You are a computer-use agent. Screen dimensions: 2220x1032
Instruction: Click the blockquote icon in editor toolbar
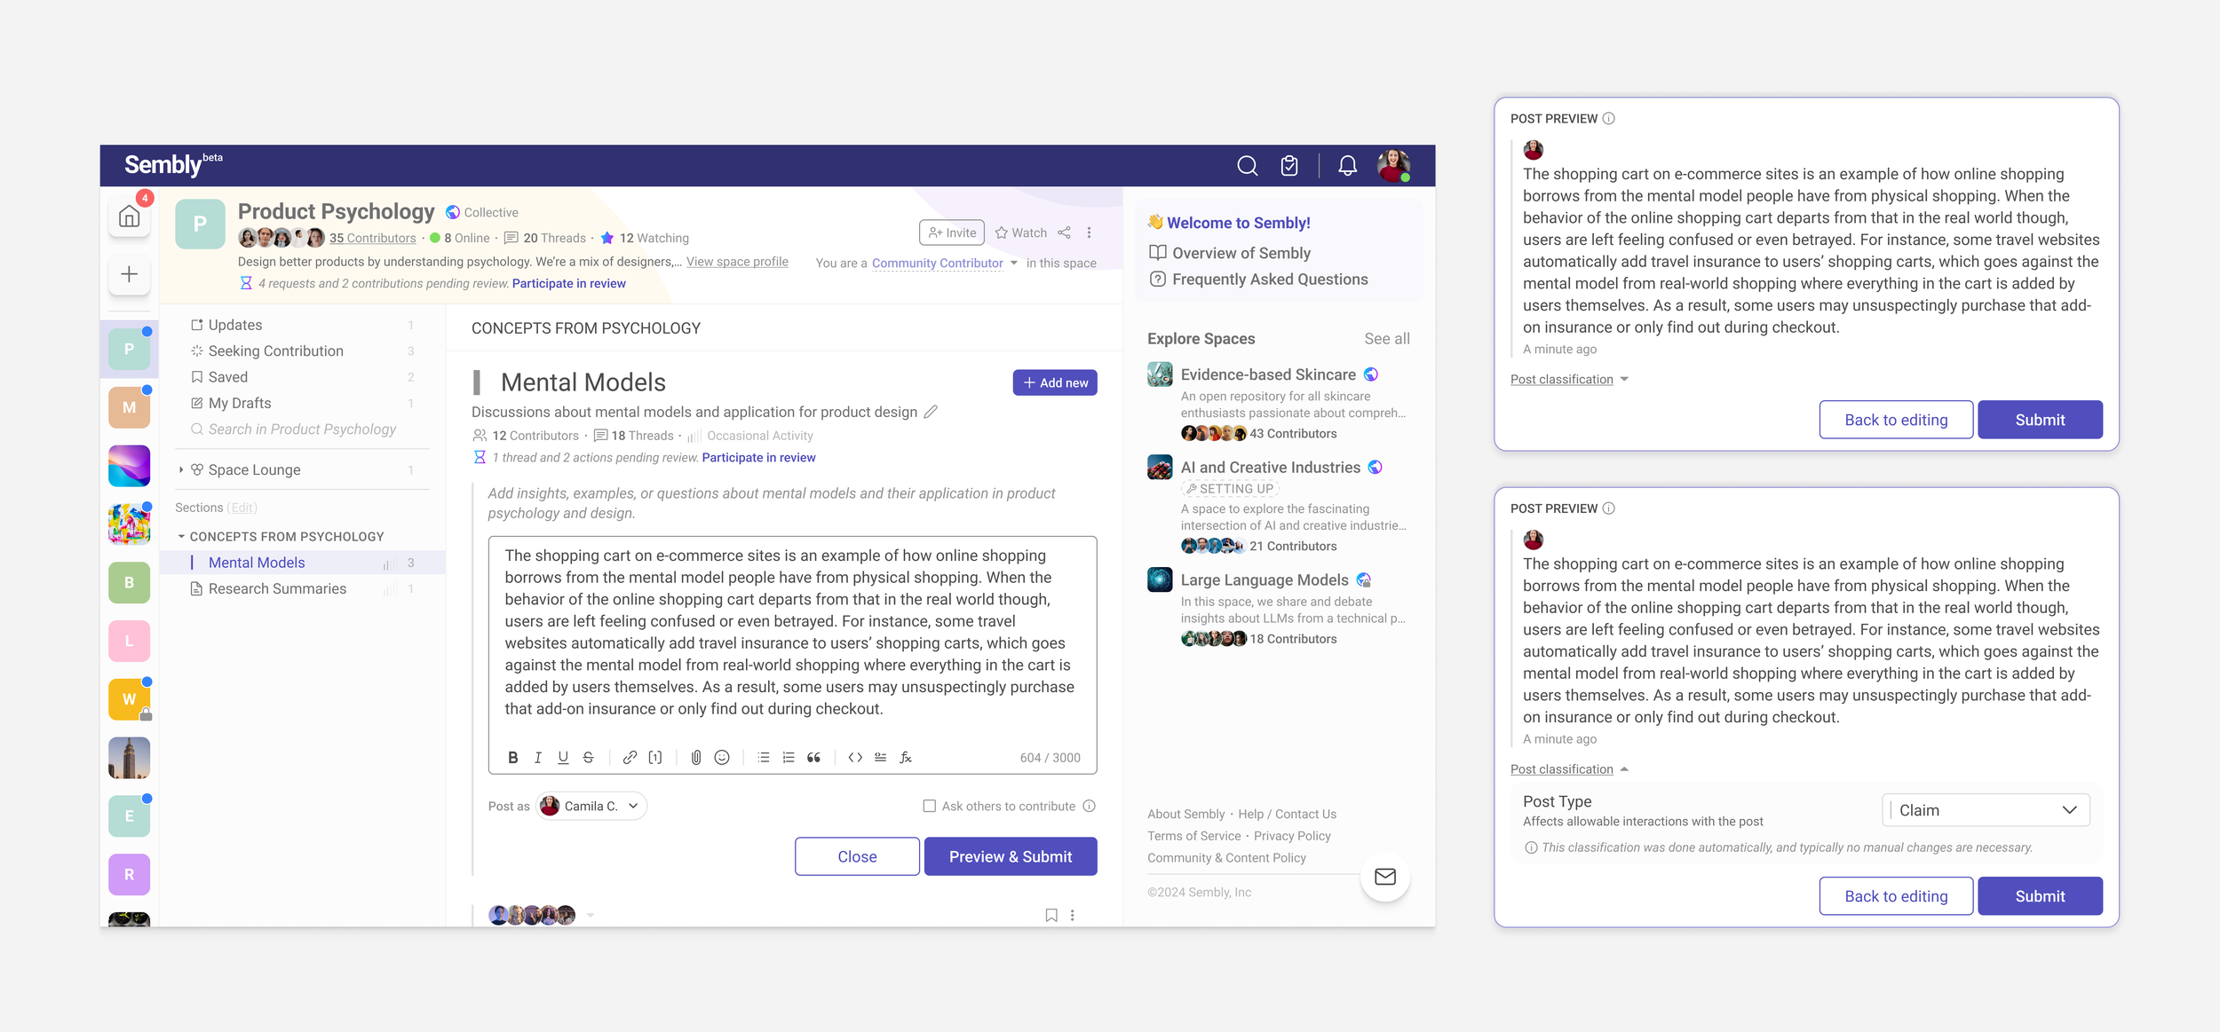[x=813, y=758]
